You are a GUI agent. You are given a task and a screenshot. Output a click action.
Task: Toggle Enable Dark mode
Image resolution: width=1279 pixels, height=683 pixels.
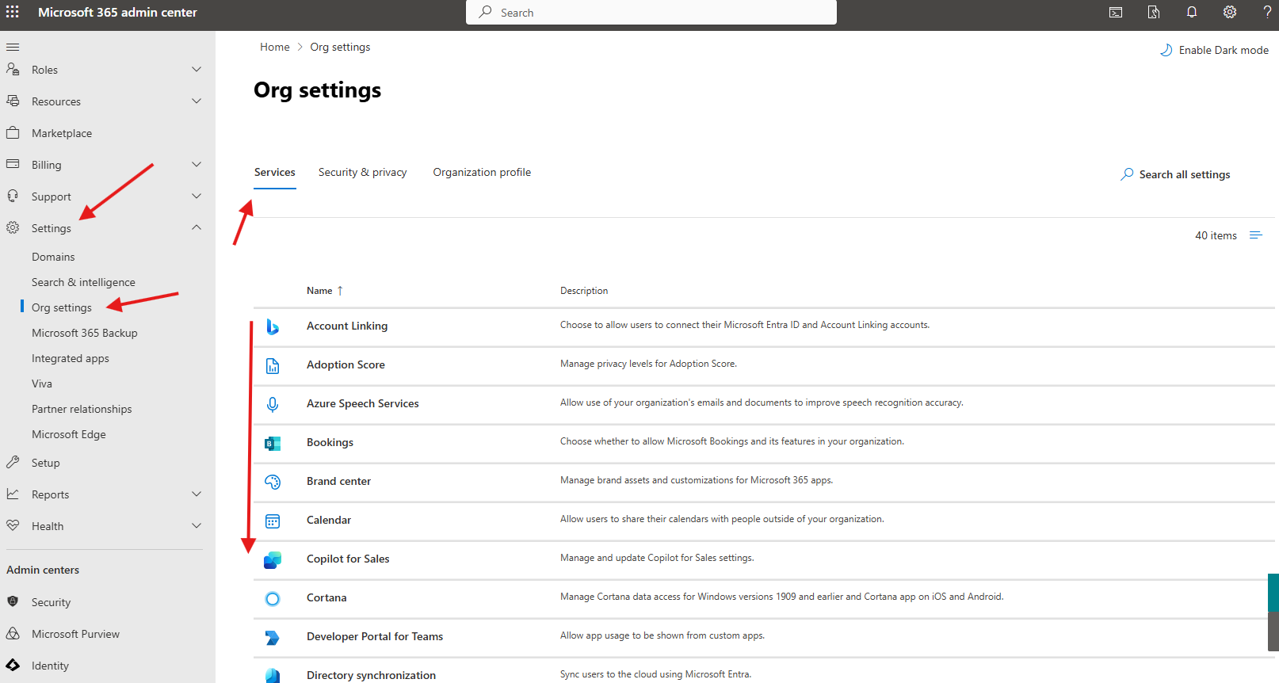tap(1214, 50)
